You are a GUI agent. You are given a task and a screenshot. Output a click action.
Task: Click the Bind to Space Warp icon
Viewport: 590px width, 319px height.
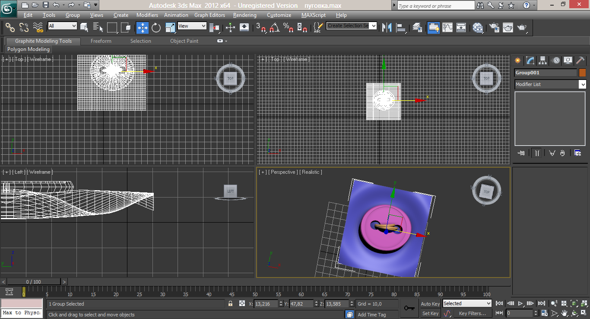coord(38,28)
